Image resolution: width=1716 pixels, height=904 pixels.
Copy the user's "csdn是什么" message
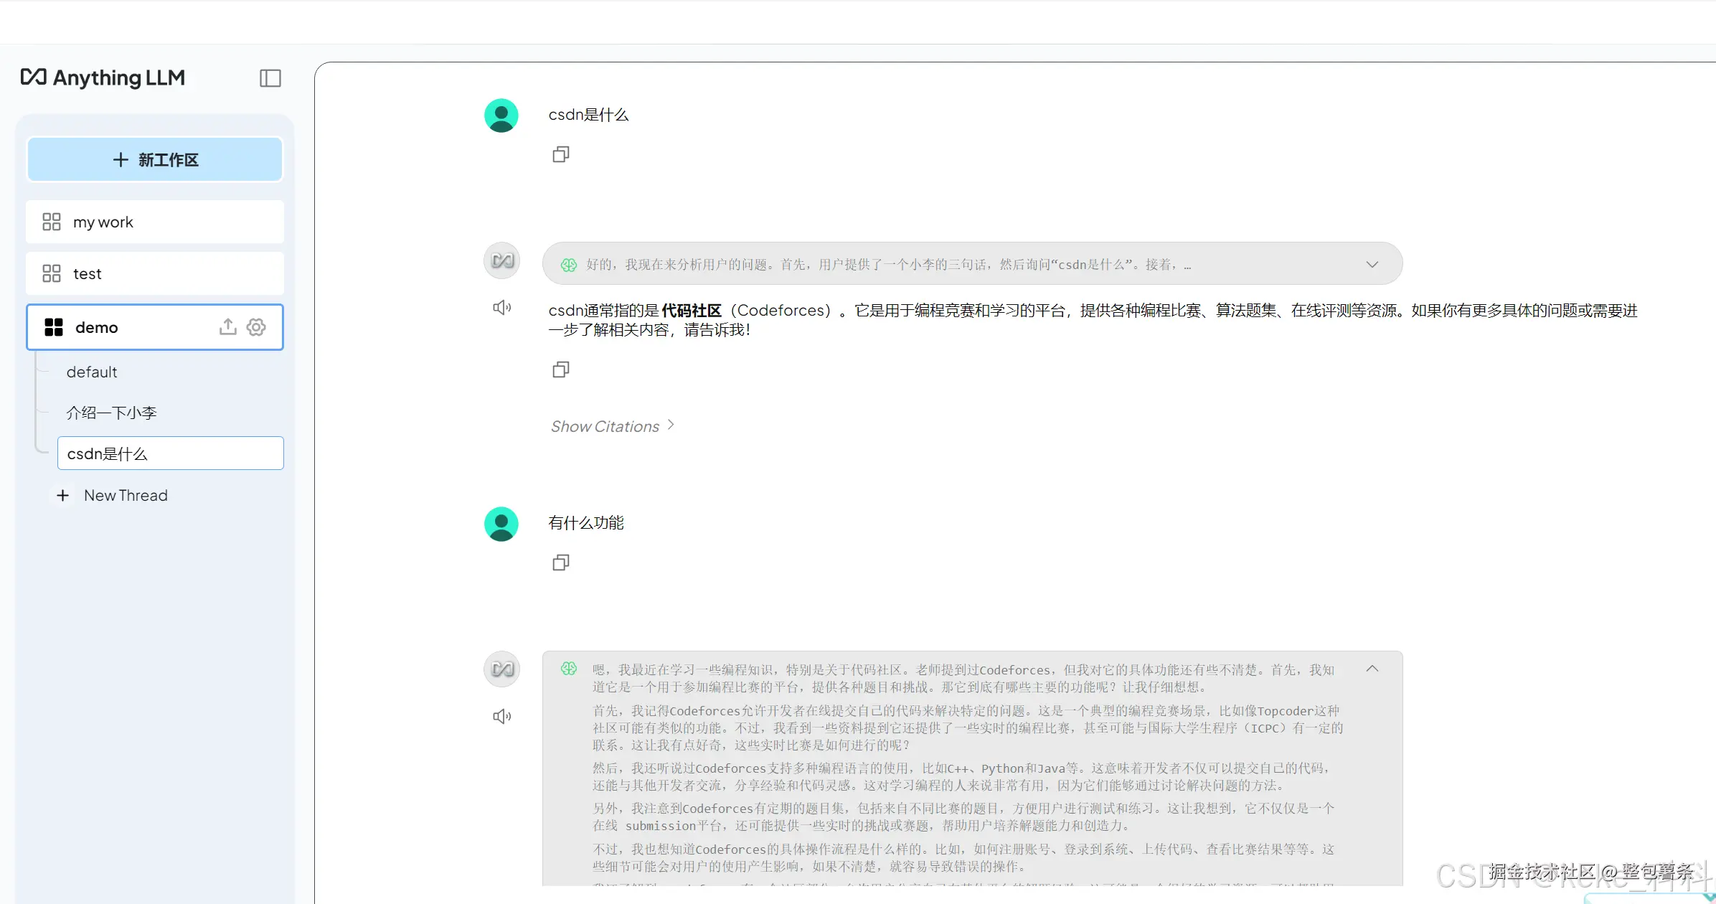click(560, 154)
